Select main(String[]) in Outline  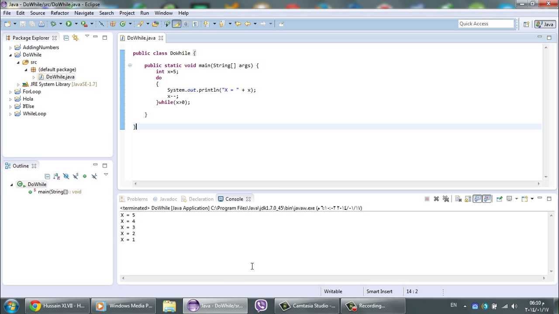[x=59, y=192]
